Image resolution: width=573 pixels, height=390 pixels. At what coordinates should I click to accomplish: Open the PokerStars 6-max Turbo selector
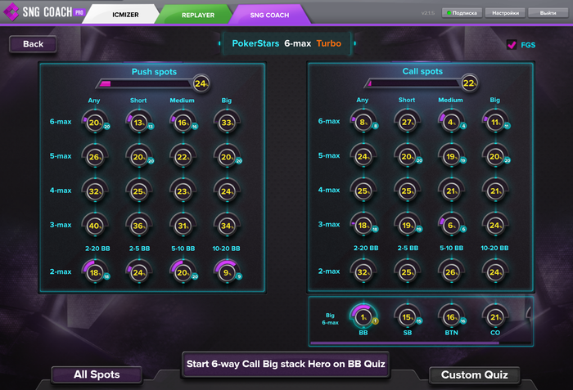point(286,43)
